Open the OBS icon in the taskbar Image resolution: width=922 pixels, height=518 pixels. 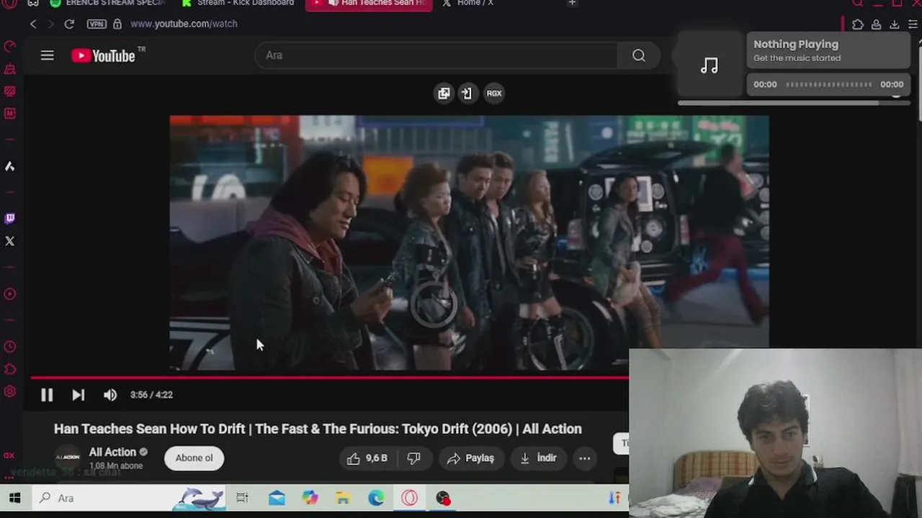pyautogui.click(x=443, y=498)
